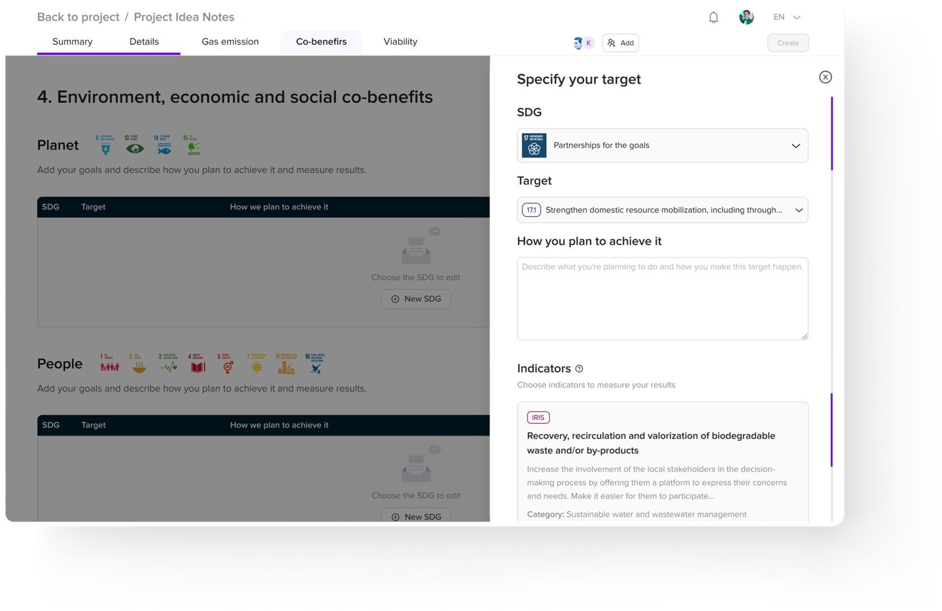This screenshot has height=611, width=942.
Task: Click "Category: Sustainable water and wastewater management" text
Action: 636,515
